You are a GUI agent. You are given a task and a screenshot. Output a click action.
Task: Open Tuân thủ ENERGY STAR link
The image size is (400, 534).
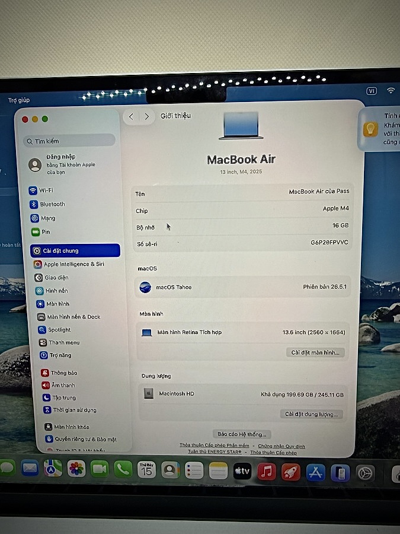(215, 452)
